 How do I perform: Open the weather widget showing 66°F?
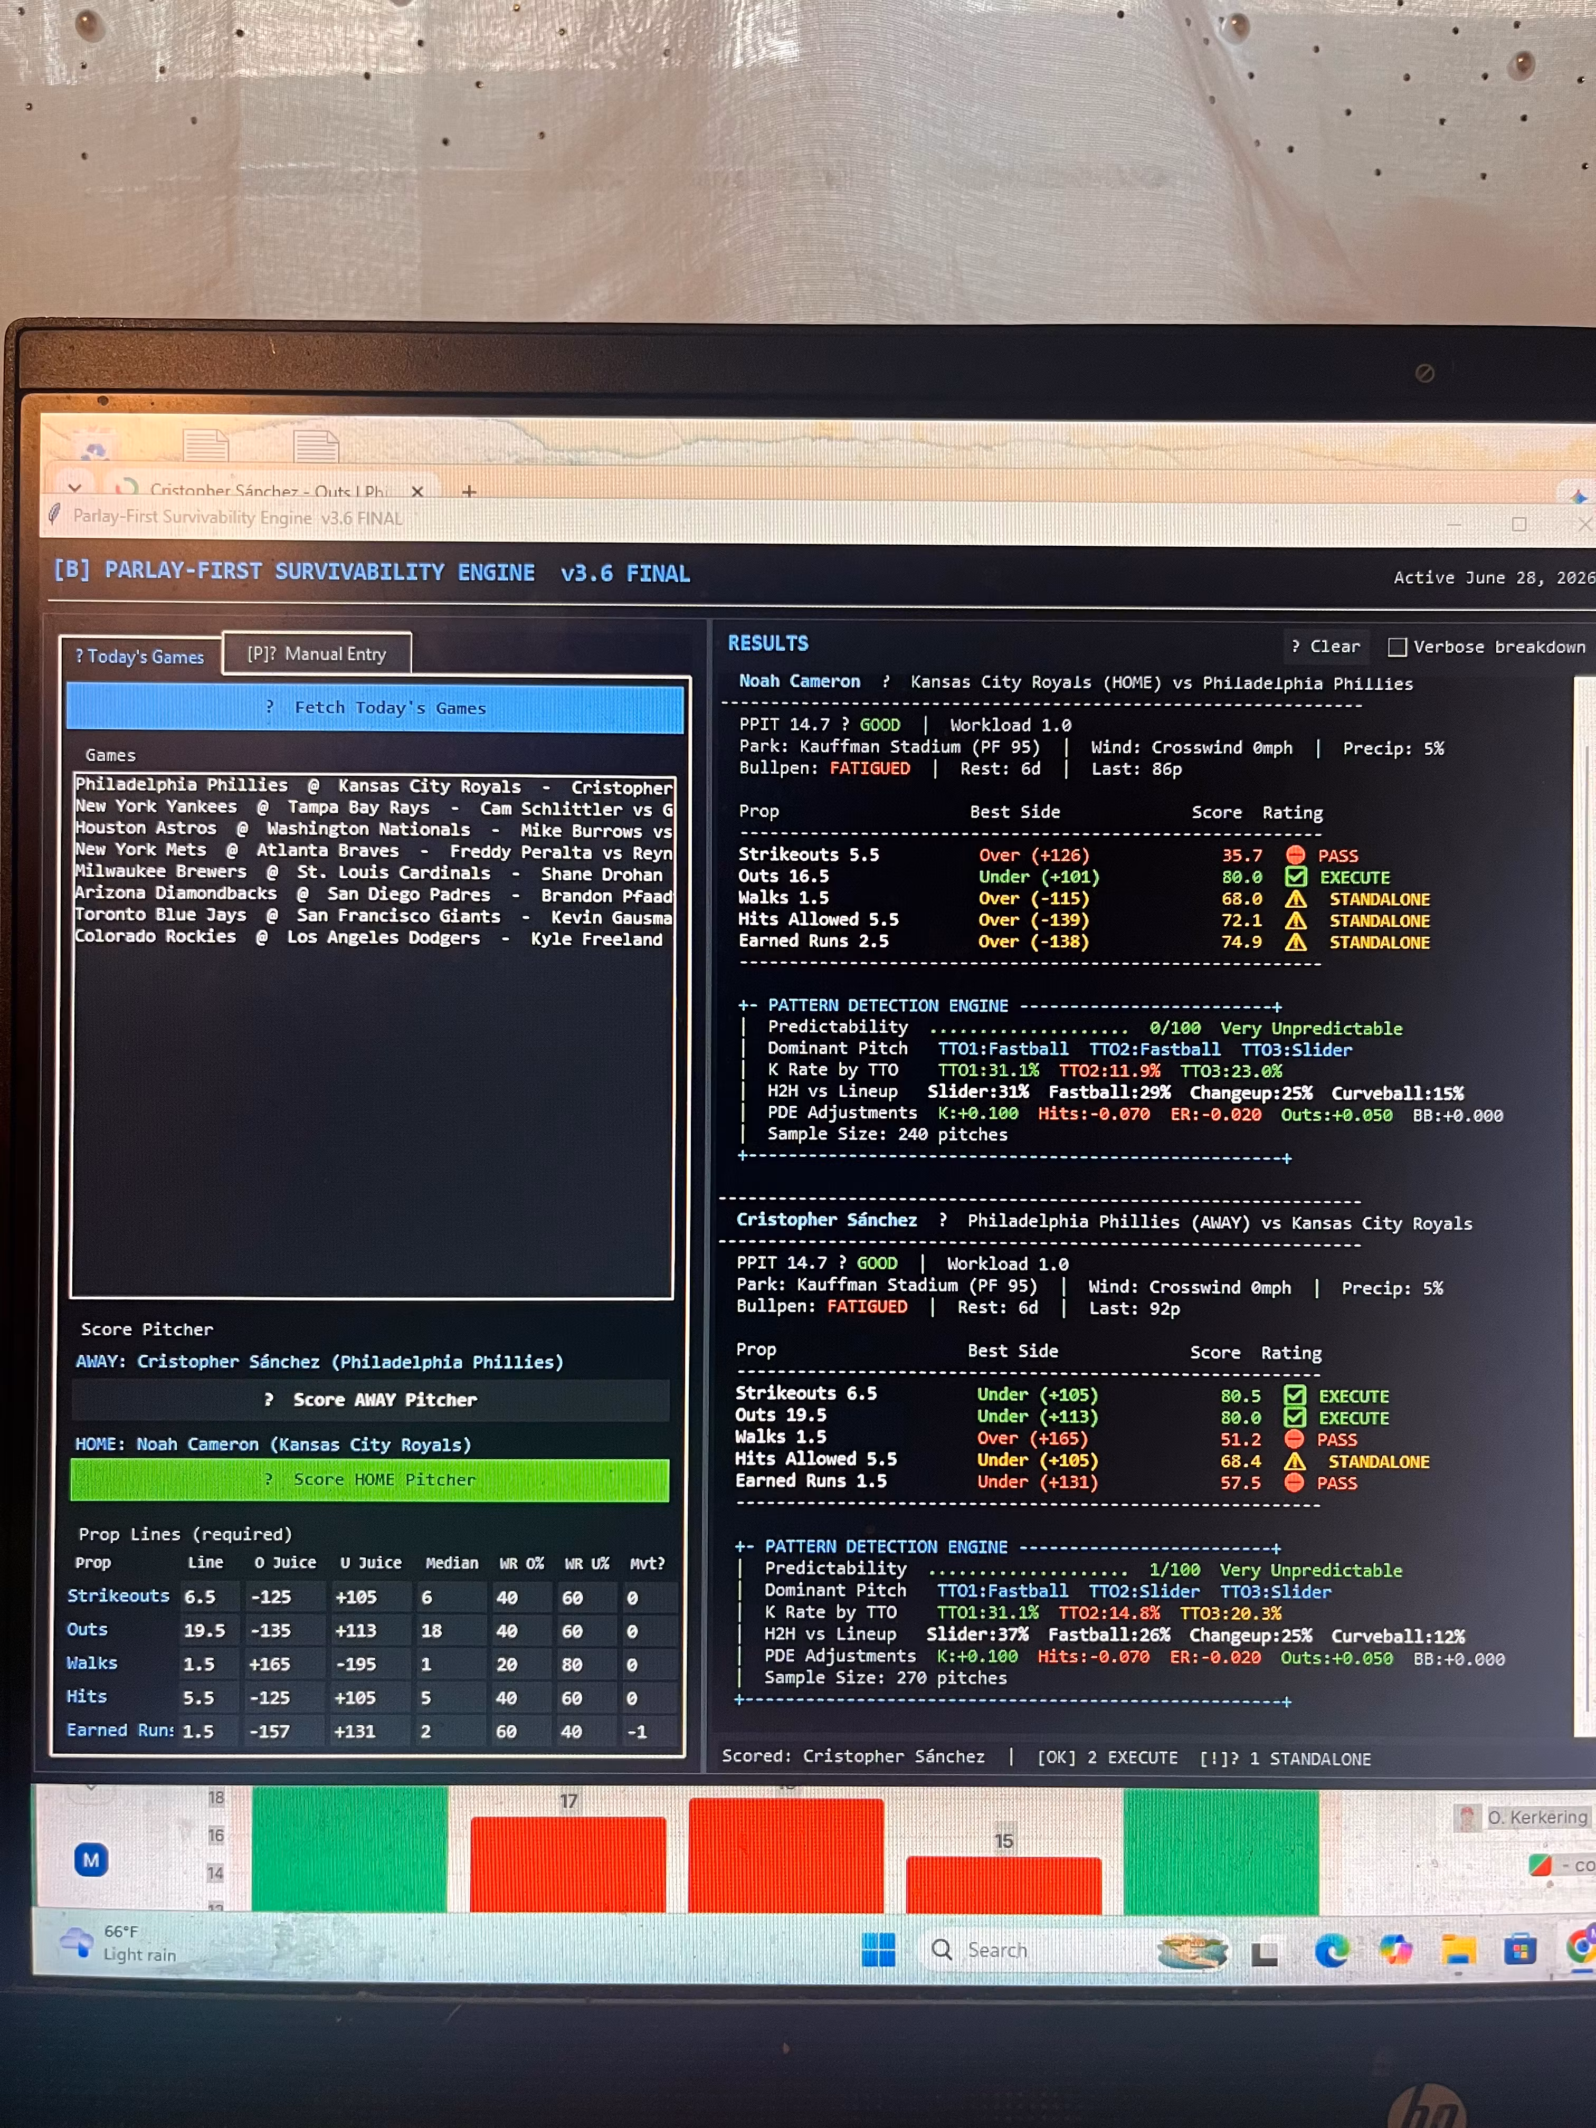120,1943
